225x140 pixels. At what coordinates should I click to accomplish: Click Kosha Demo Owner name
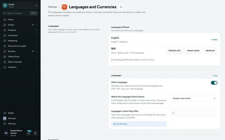(x=16, y=132)
